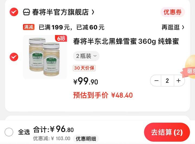Edit the quantity field showing 2
This screenshot has height=144, width=195.
167,81
